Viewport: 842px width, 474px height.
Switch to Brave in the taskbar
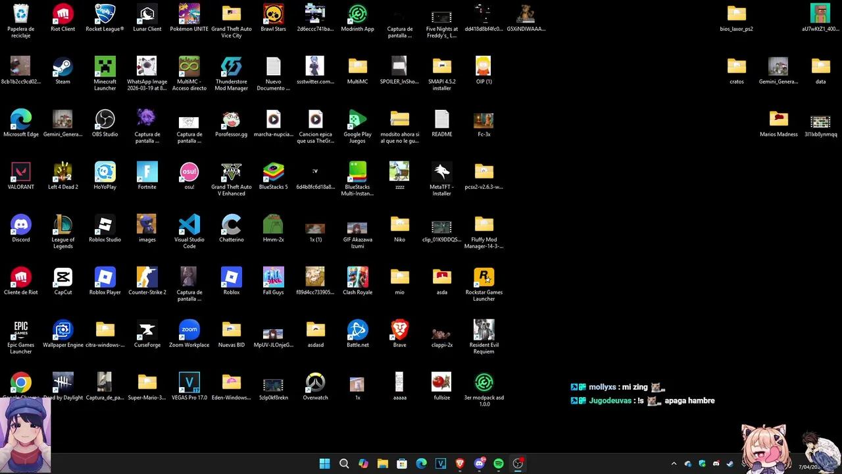click(x=460, y=463)
